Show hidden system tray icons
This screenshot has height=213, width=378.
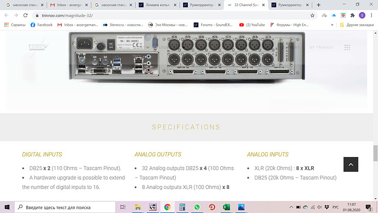pyautogui.click(x=291, y=207)
